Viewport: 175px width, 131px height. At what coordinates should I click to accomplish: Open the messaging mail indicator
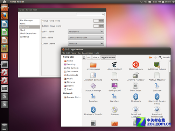tap(150, 2)
